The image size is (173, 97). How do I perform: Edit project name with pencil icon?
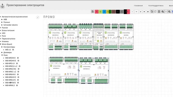click(x=38, y=17)
